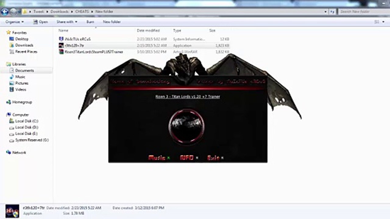Screen dimensions: 390x219
Task: Jump to Tweek in the address bar
Action: [39, 12]
